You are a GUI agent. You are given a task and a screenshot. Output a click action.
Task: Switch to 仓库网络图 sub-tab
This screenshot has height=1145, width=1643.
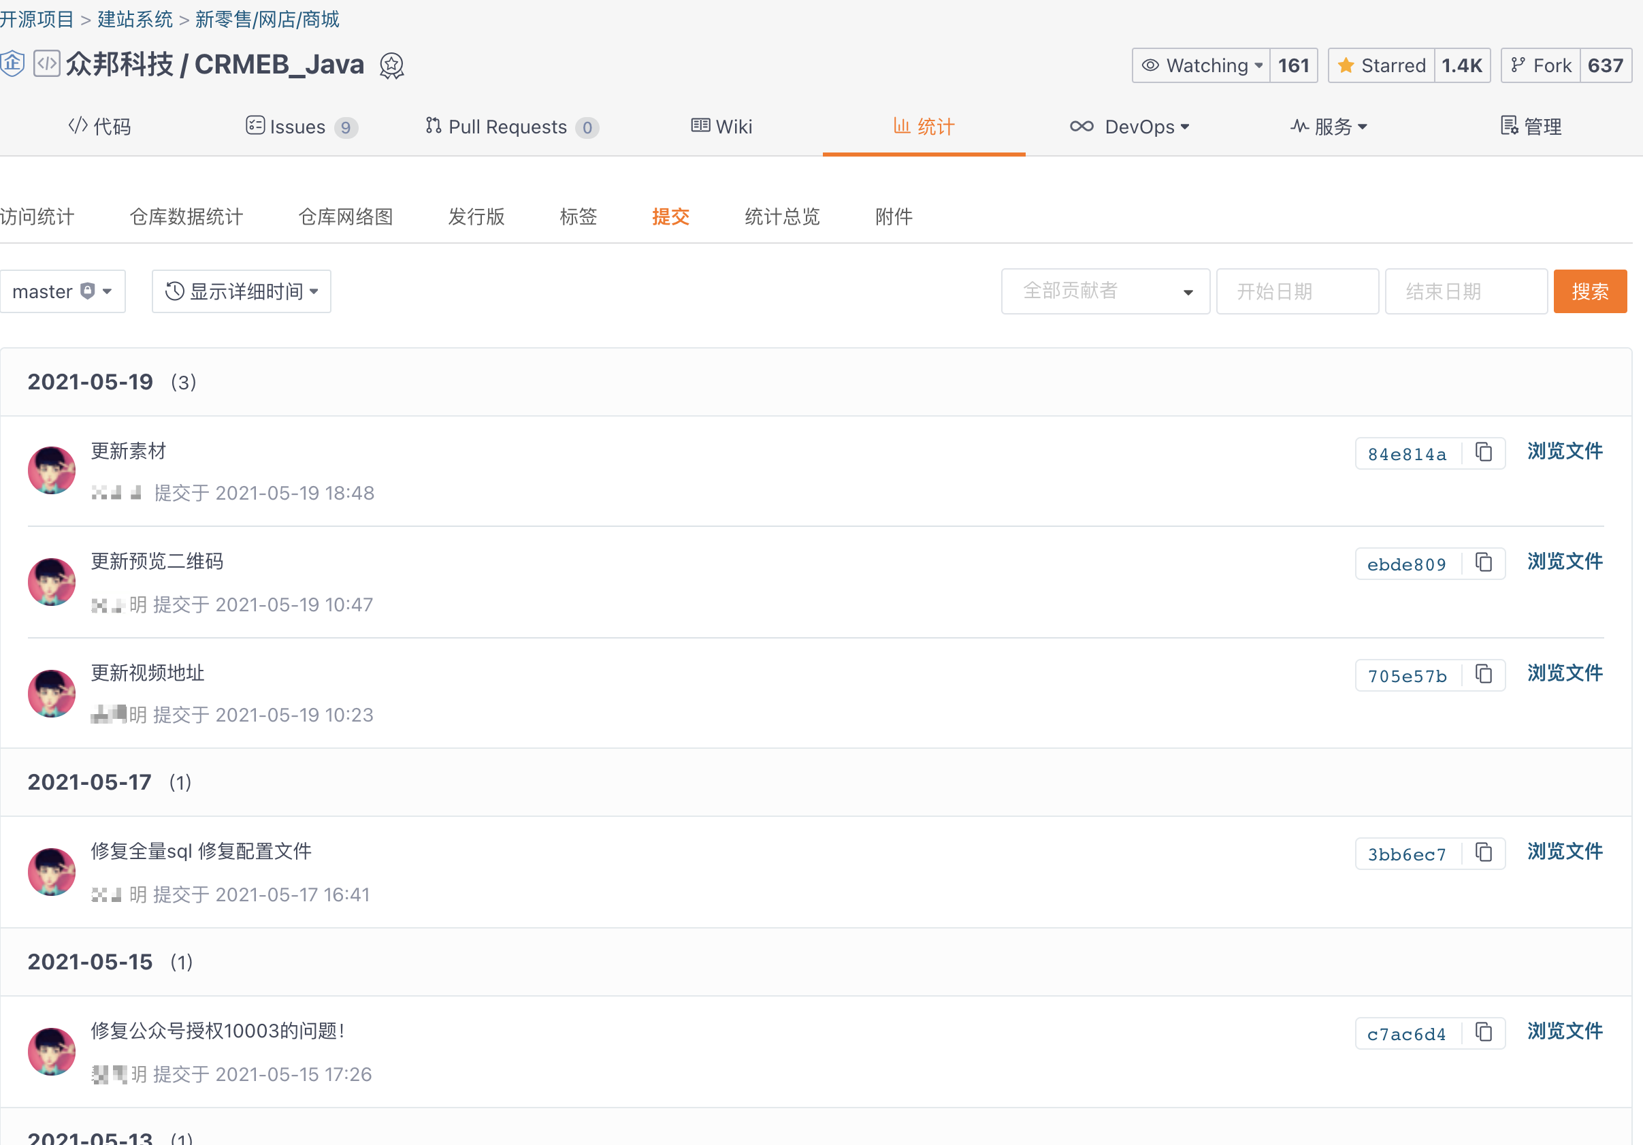click(x=346, y=217)
